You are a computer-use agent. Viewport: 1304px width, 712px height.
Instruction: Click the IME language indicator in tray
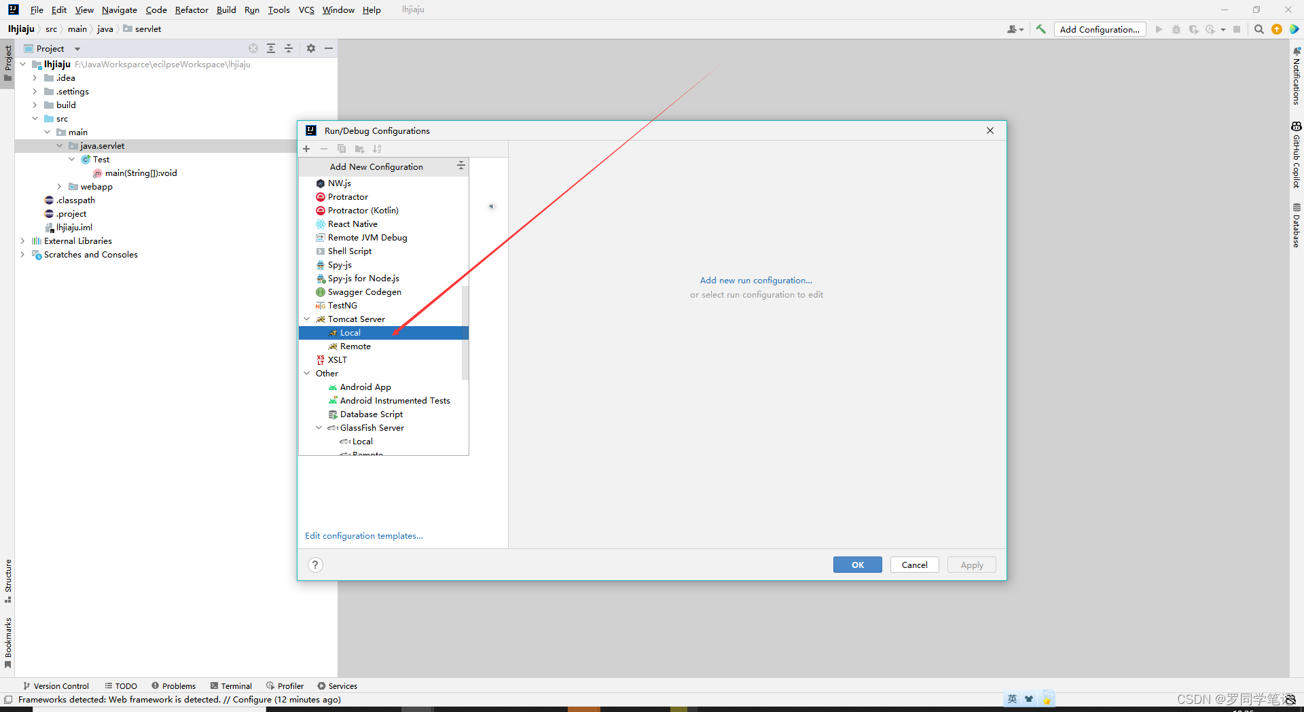point(1012,699)
